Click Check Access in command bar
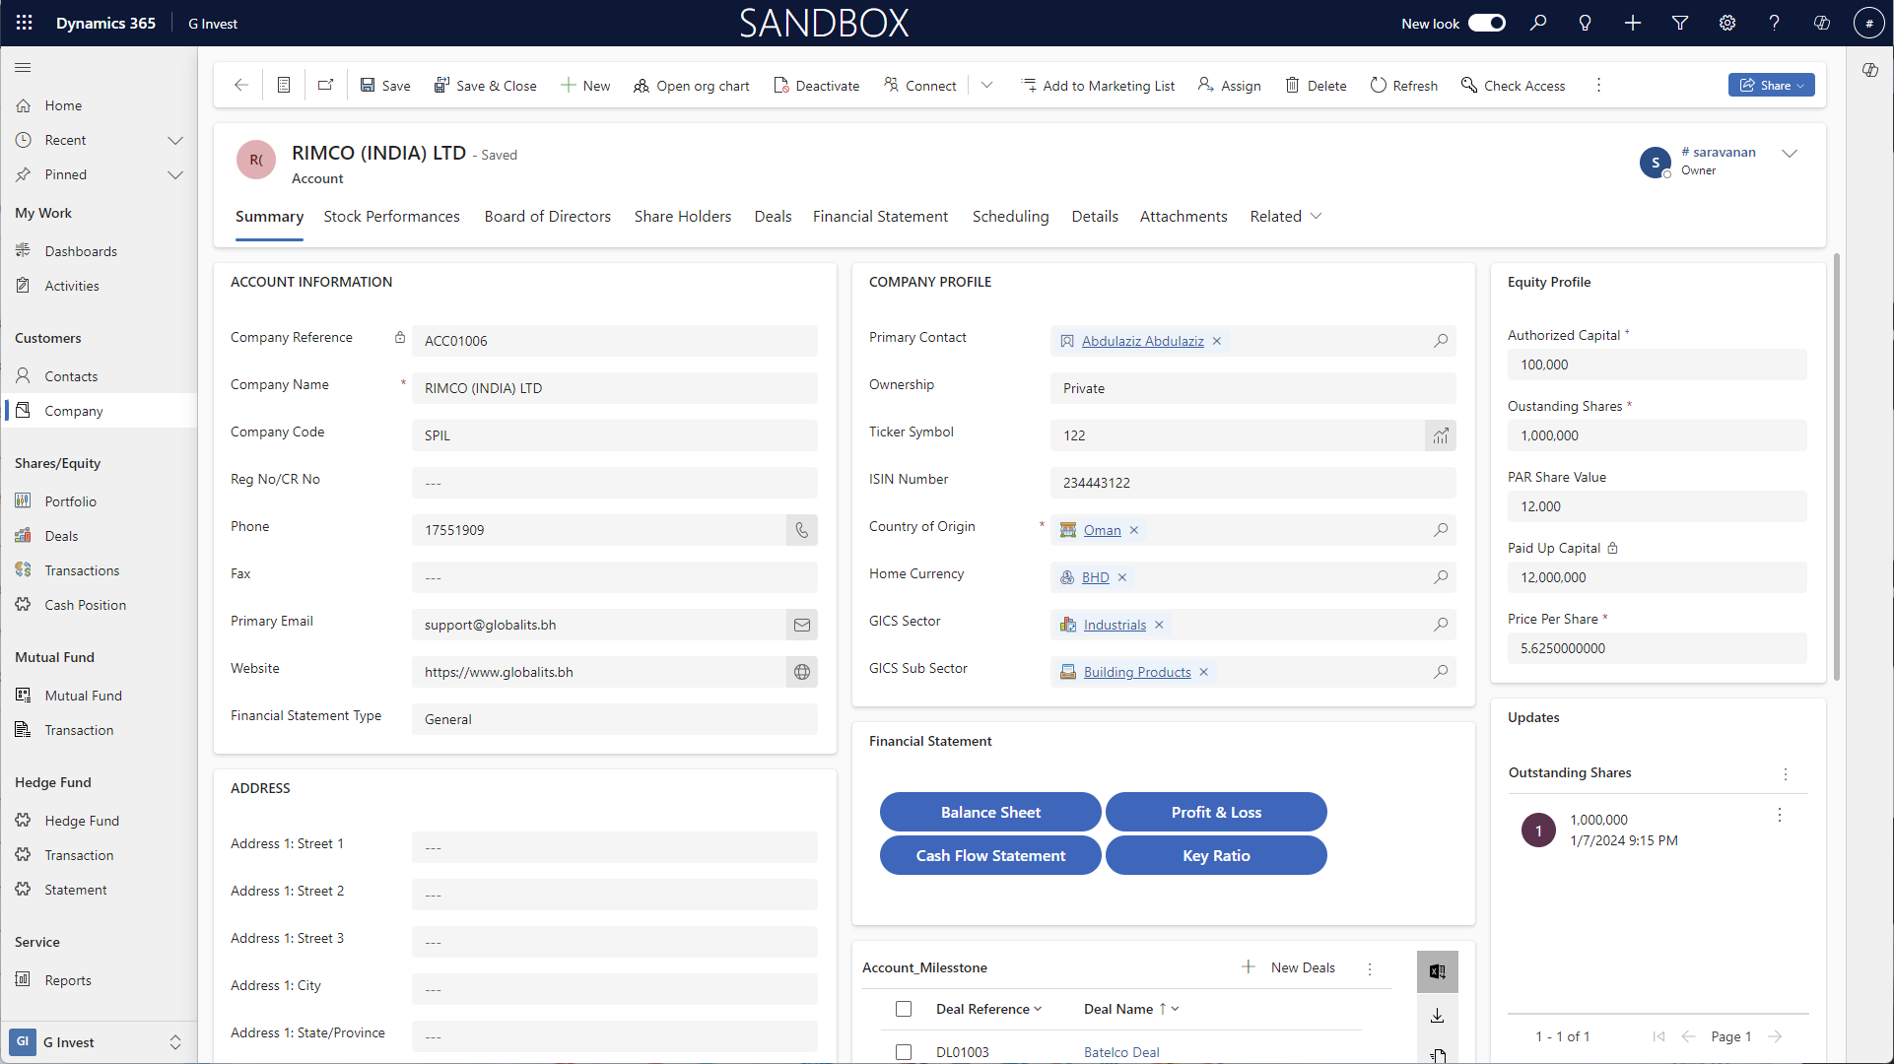 1513,86
